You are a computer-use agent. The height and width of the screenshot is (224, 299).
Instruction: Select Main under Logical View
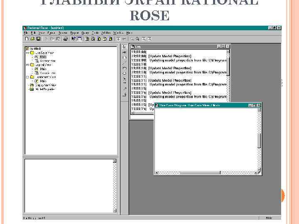43,69
